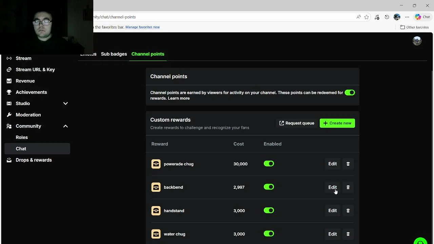Collapse the Community sidebar section
Viewport: 434px width, 244px height.
(x=65, y=126)
